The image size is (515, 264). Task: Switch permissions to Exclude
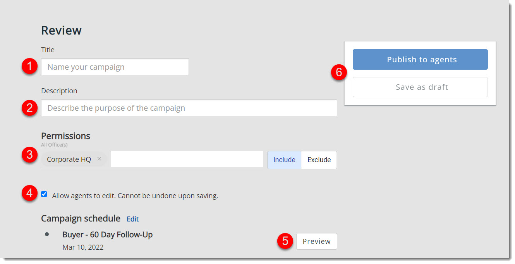click(x=319, y=160)
